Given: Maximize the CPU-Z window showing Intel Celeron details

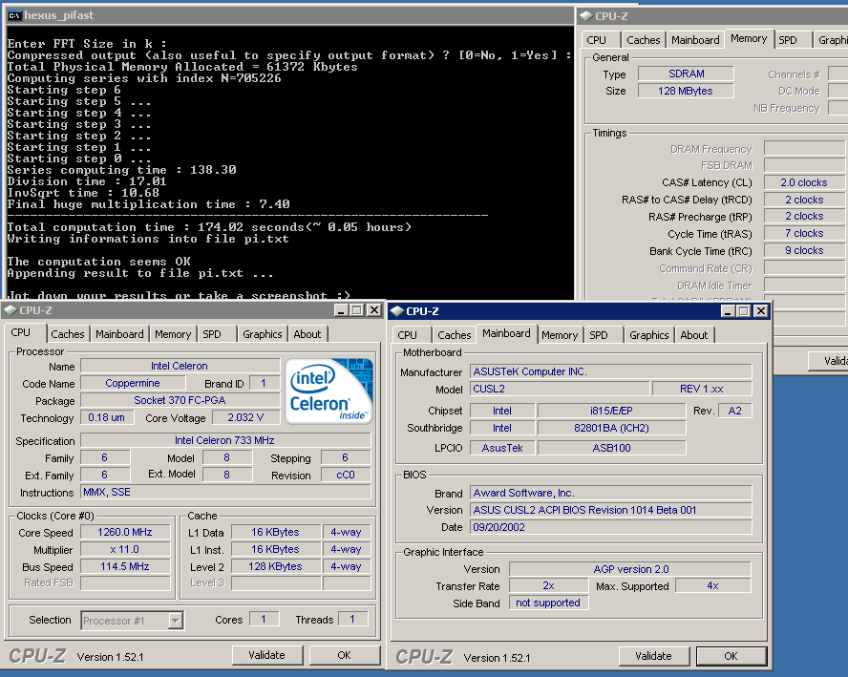Looking at the screenshot, I should 357,310.
